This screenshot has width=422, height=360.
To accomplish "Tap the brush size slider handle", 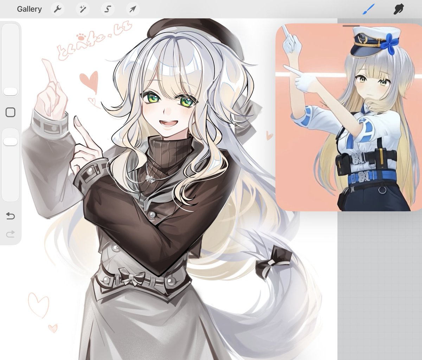I will (x=11, y=92).
